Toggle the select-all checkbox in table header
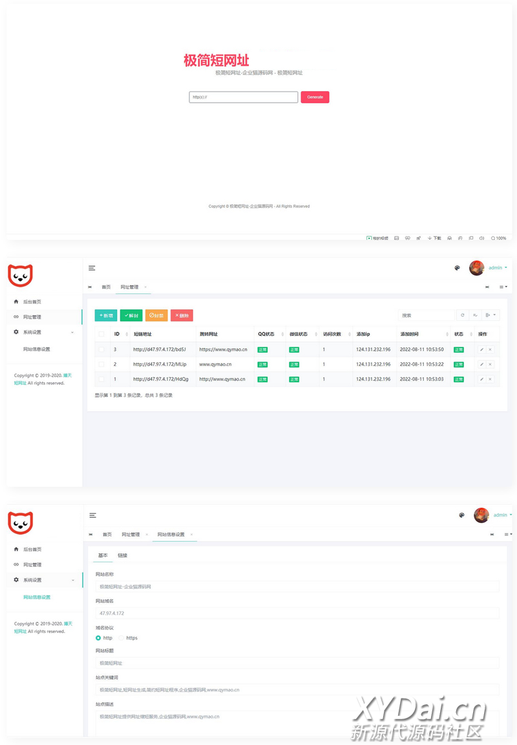The width and height of the screenshot is (517, 745). pos(101,334)
